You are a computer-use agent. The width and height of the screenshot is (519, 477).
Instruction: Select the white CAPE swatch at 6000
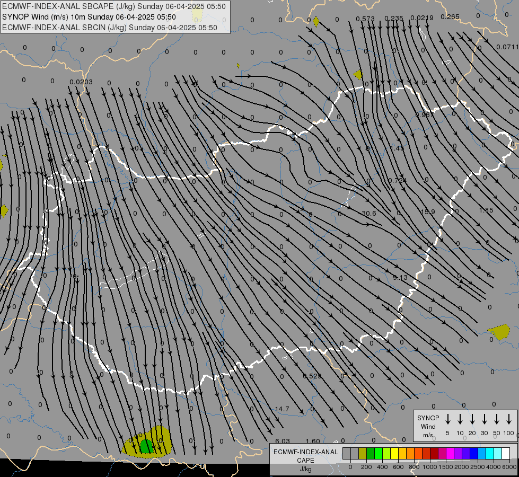(505, 454)
